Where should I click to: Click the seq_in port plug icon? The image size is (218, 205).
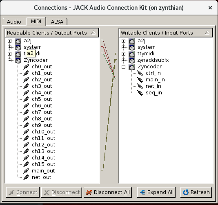(x=140, y=93)
